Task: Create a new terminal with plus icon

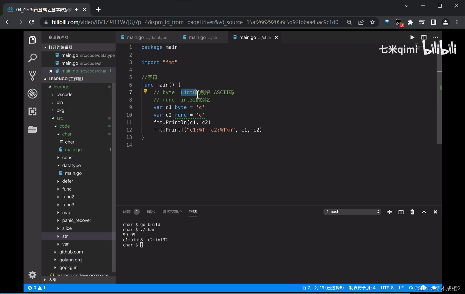Action: [390, 212]
